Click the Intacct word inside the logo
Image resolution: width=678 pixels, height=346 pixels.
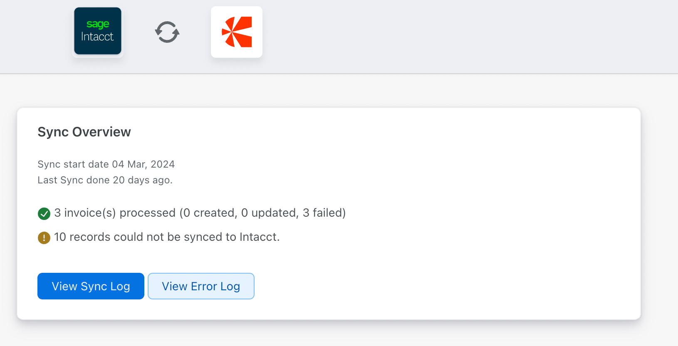pos(97,37)
